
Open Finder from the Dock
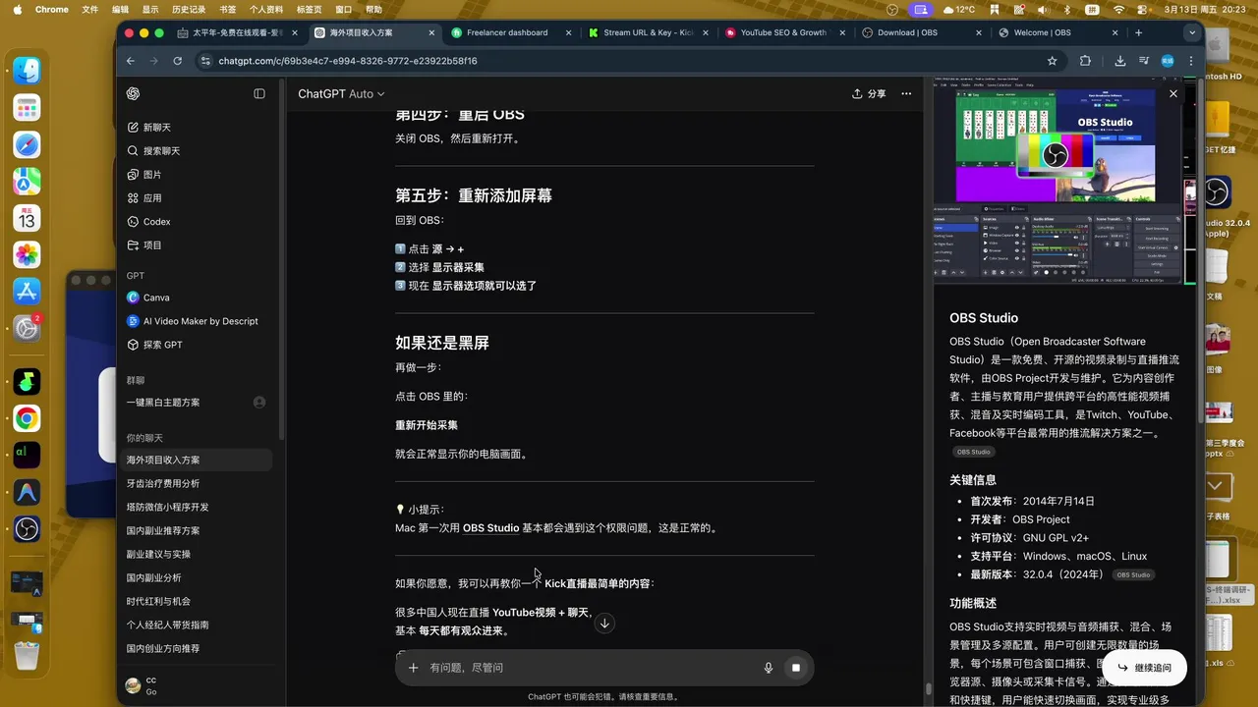[x=27, y=71]
